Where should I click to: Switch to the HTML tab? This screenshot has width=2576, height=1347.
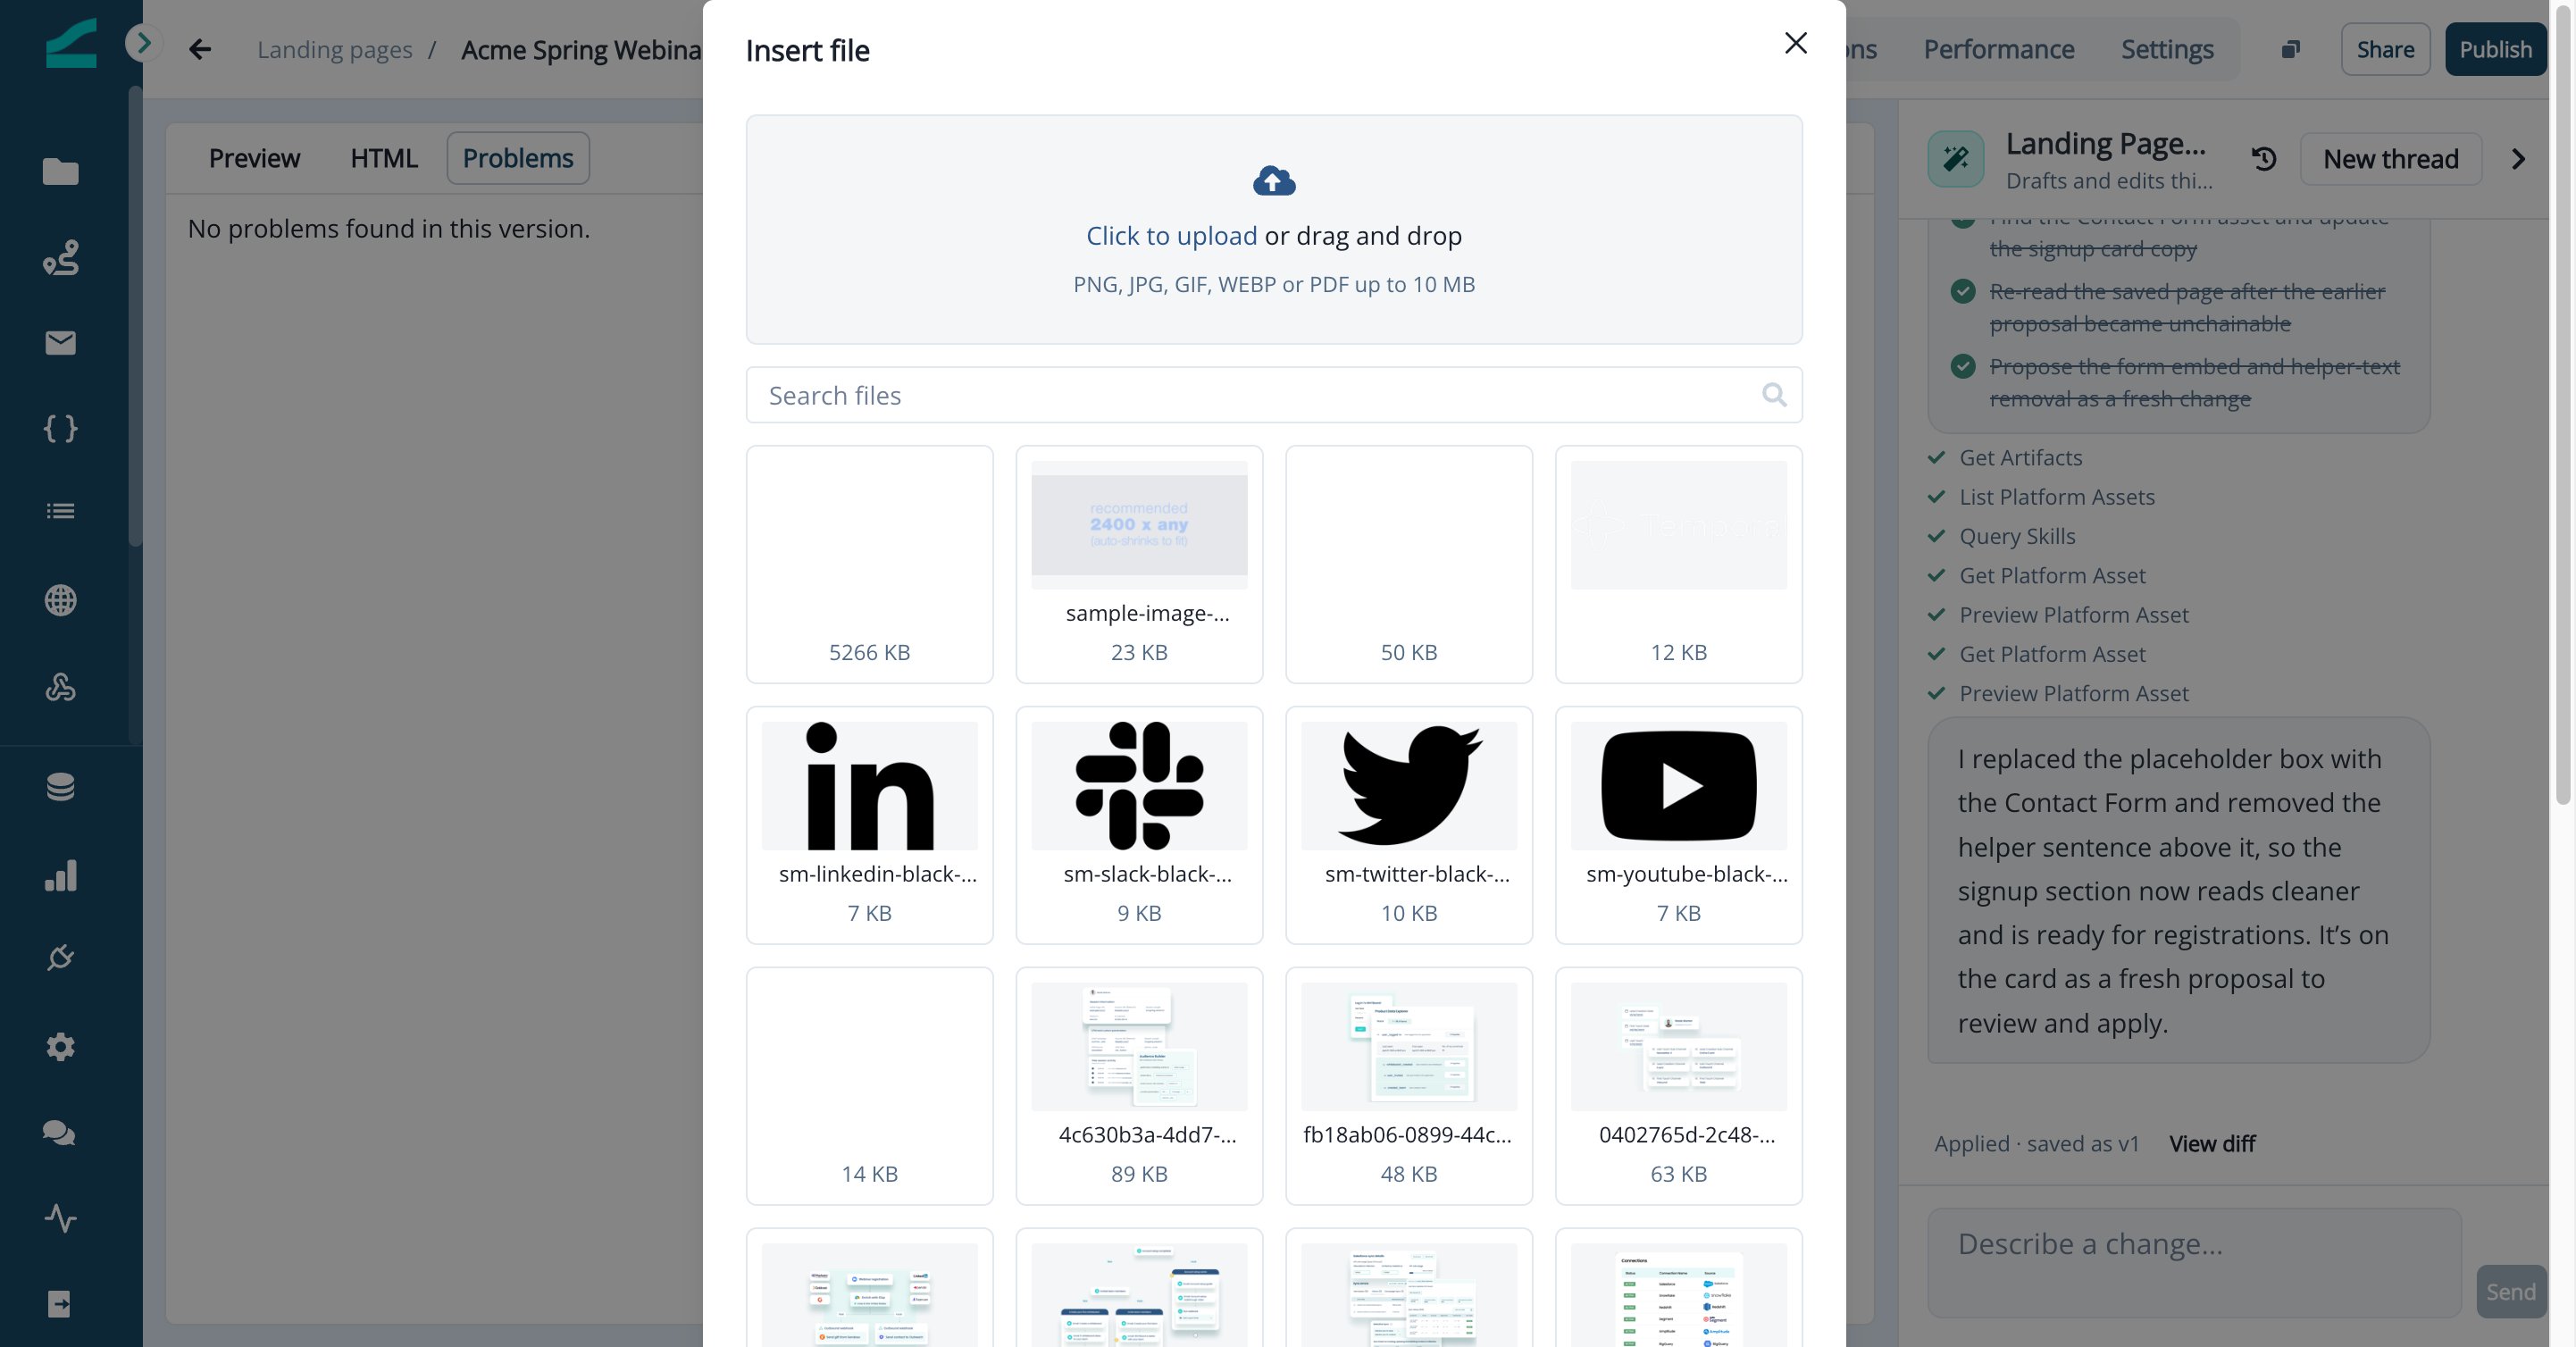pos(384,158)
